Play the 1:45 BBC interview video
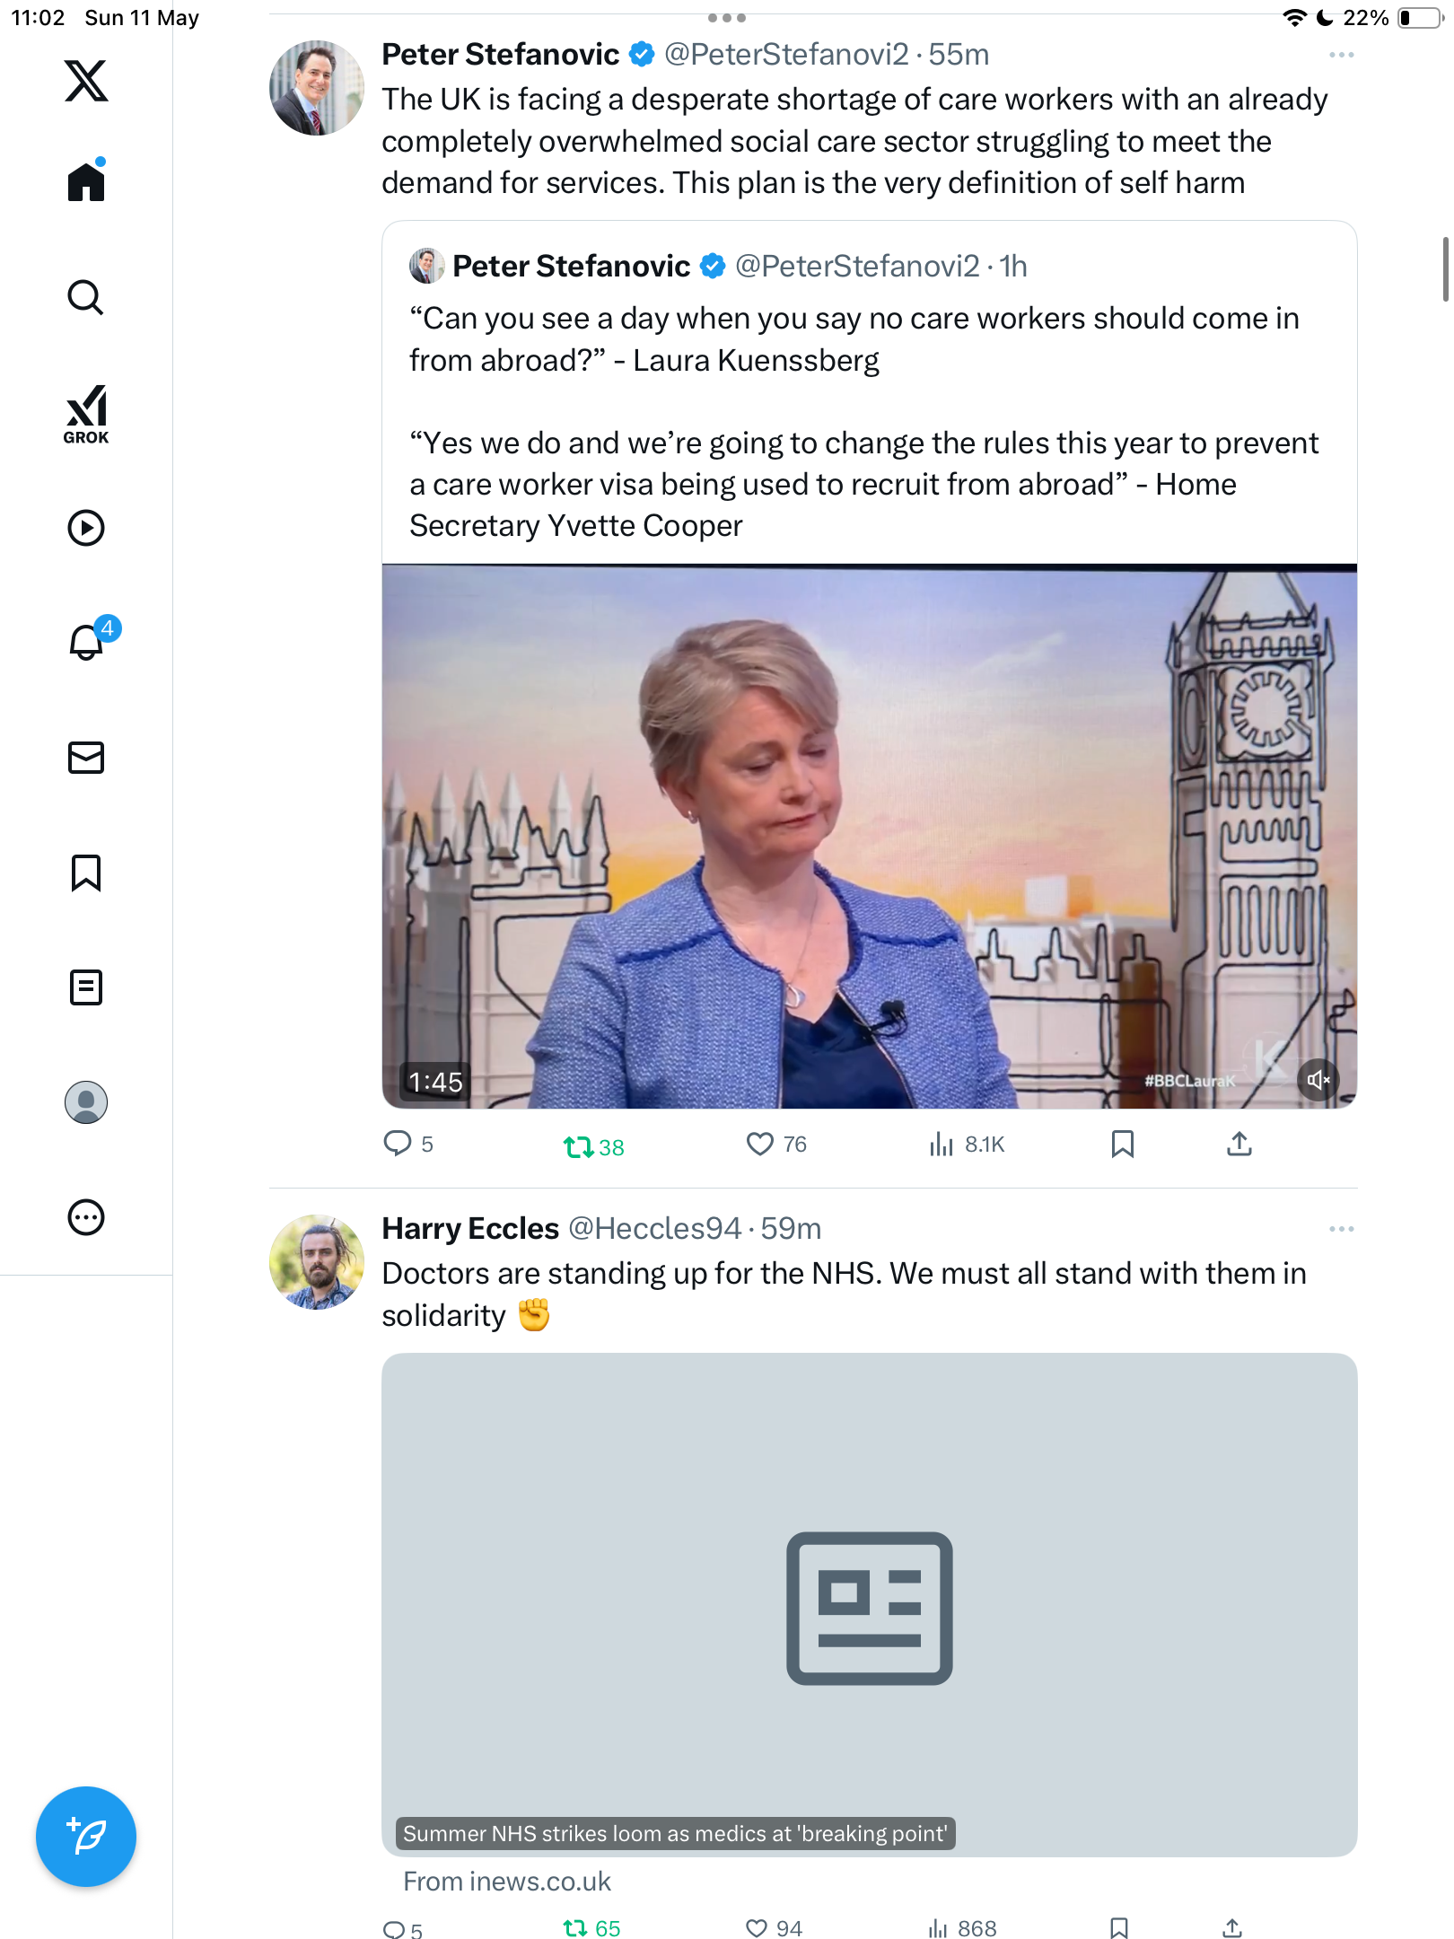The image size is (1454, 1939). (x=869, y=837)
